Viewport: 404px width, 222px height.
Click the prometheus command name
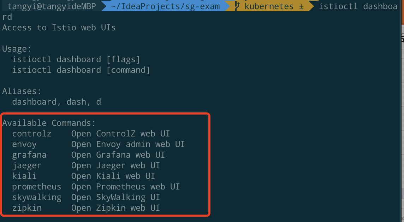37,187
